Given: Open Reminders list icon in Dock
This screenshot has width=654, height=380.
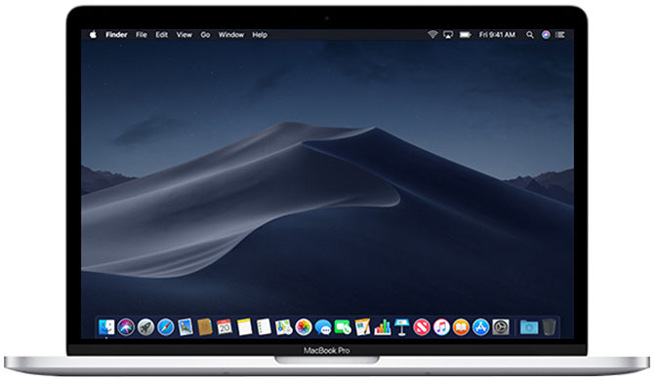Looking at the screenshot, I should click(264, 327).
